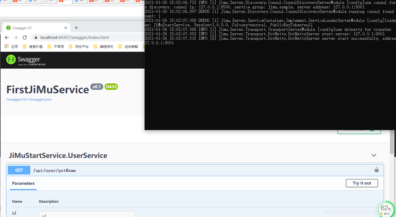Open the 编程相关 bookmark folder
The height and width of the screenshot is (217, 396).
point(103,47)
